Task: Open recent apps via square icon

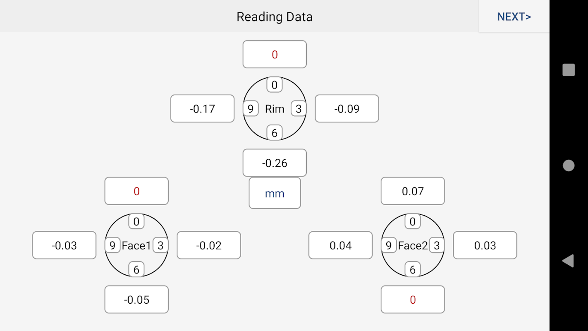Action: click(x=569, y=70)
